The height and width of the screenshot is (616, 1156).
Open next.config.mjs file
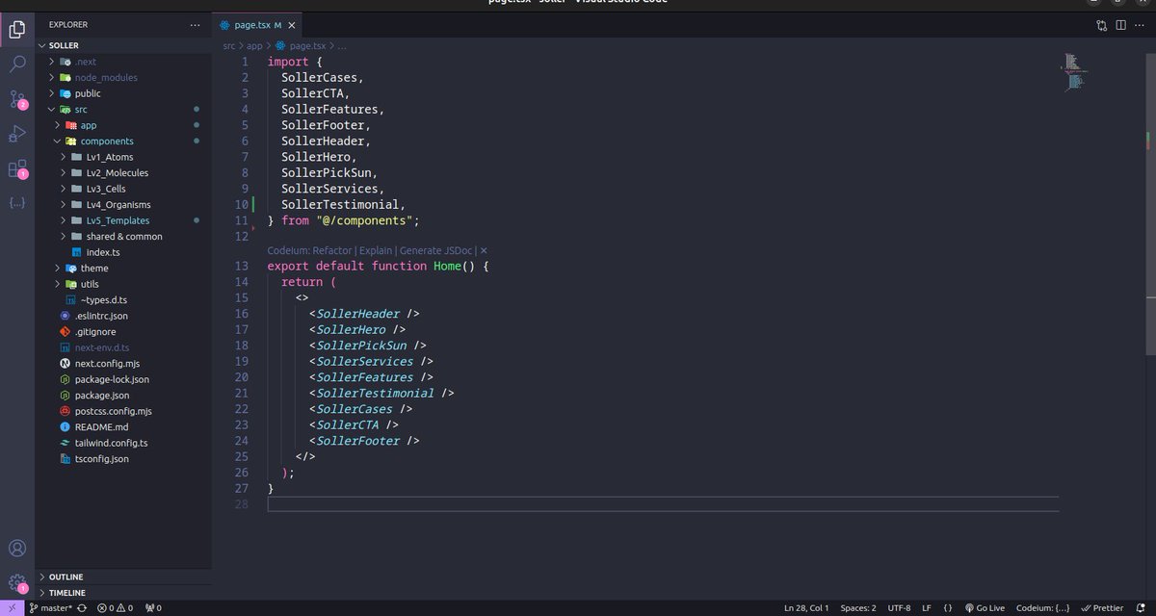point(123,364)
